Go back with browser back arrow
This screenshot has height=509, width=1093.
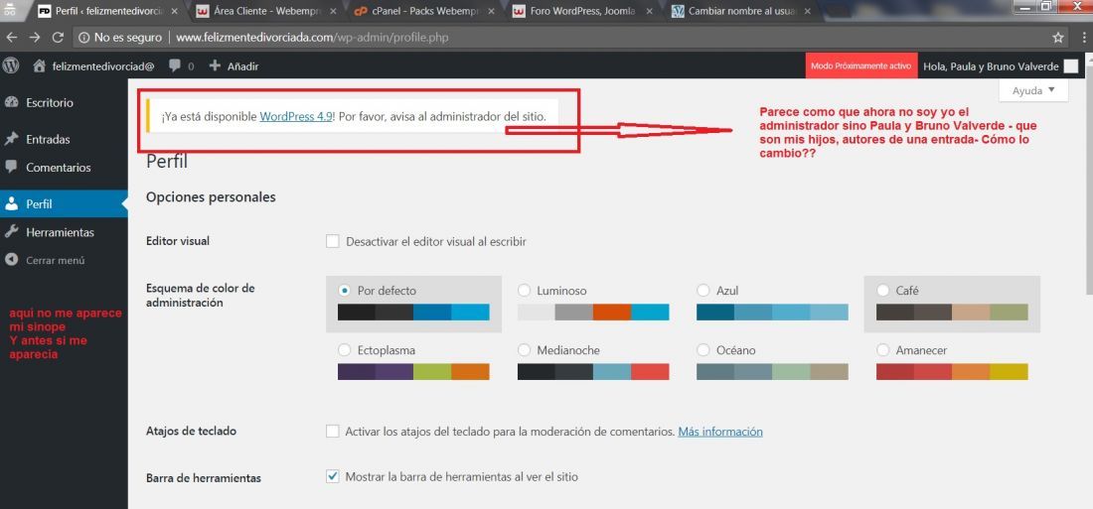point(13,38)
